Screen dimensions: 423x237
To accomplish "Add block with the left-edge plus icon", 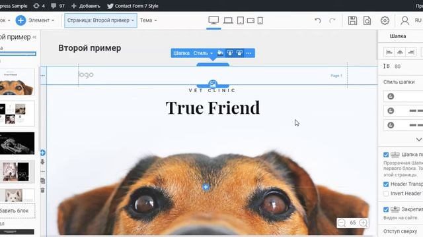I will click(x=42, y=153).
